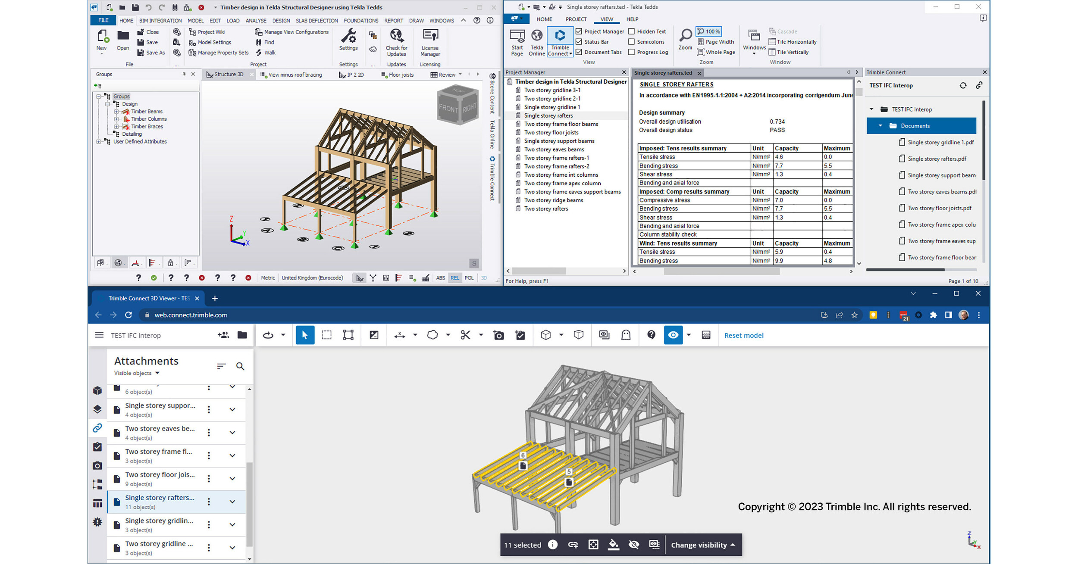Open the folder icon in viewer header

(x=242, y=335)
